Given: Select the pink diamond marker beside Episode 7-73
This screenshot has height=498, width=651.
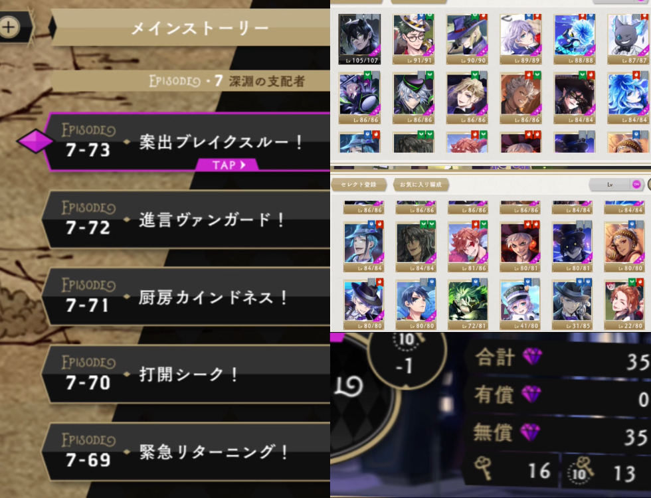Looking at the screenshot, I should (35, 141).
